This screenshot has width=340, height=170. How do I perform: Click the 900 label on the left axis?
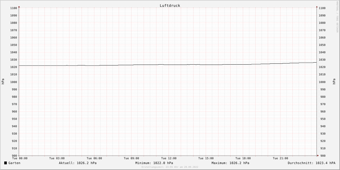14,156
